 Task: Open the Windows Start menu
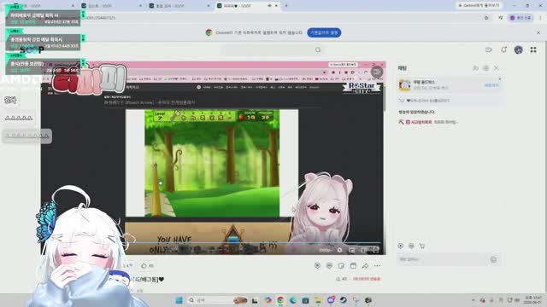(x=179, y=300)
